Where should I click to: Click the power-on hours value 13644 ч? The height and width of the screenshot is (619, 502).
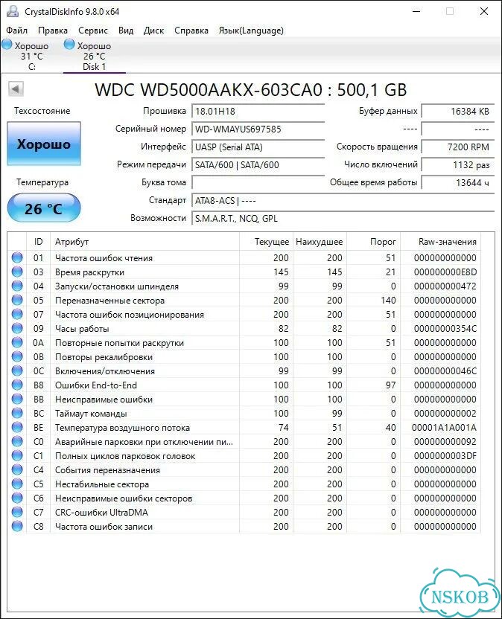(x=458, y=183)
